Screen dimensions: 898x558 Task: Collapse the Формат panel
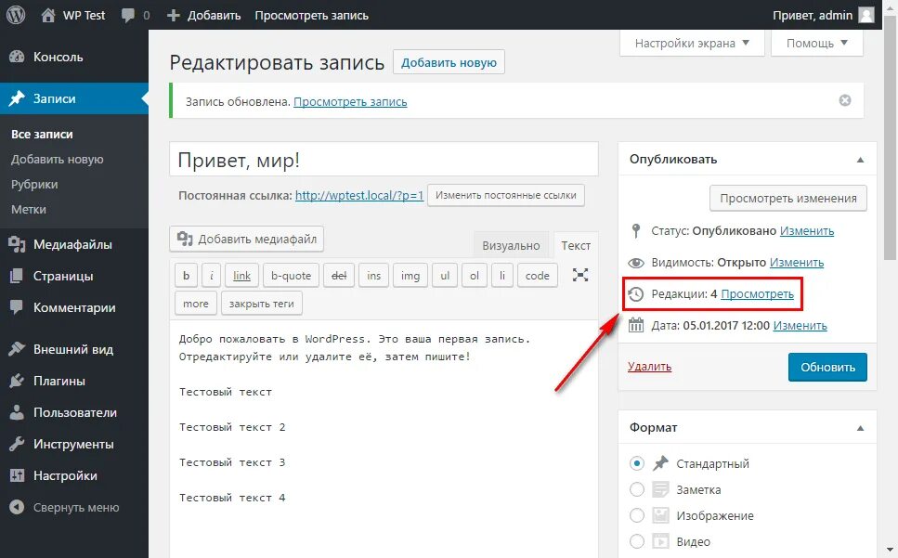tap(860, 428)
